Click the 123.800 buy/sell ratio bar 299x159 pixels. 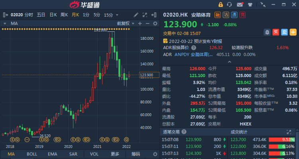(x=281, y=153)
